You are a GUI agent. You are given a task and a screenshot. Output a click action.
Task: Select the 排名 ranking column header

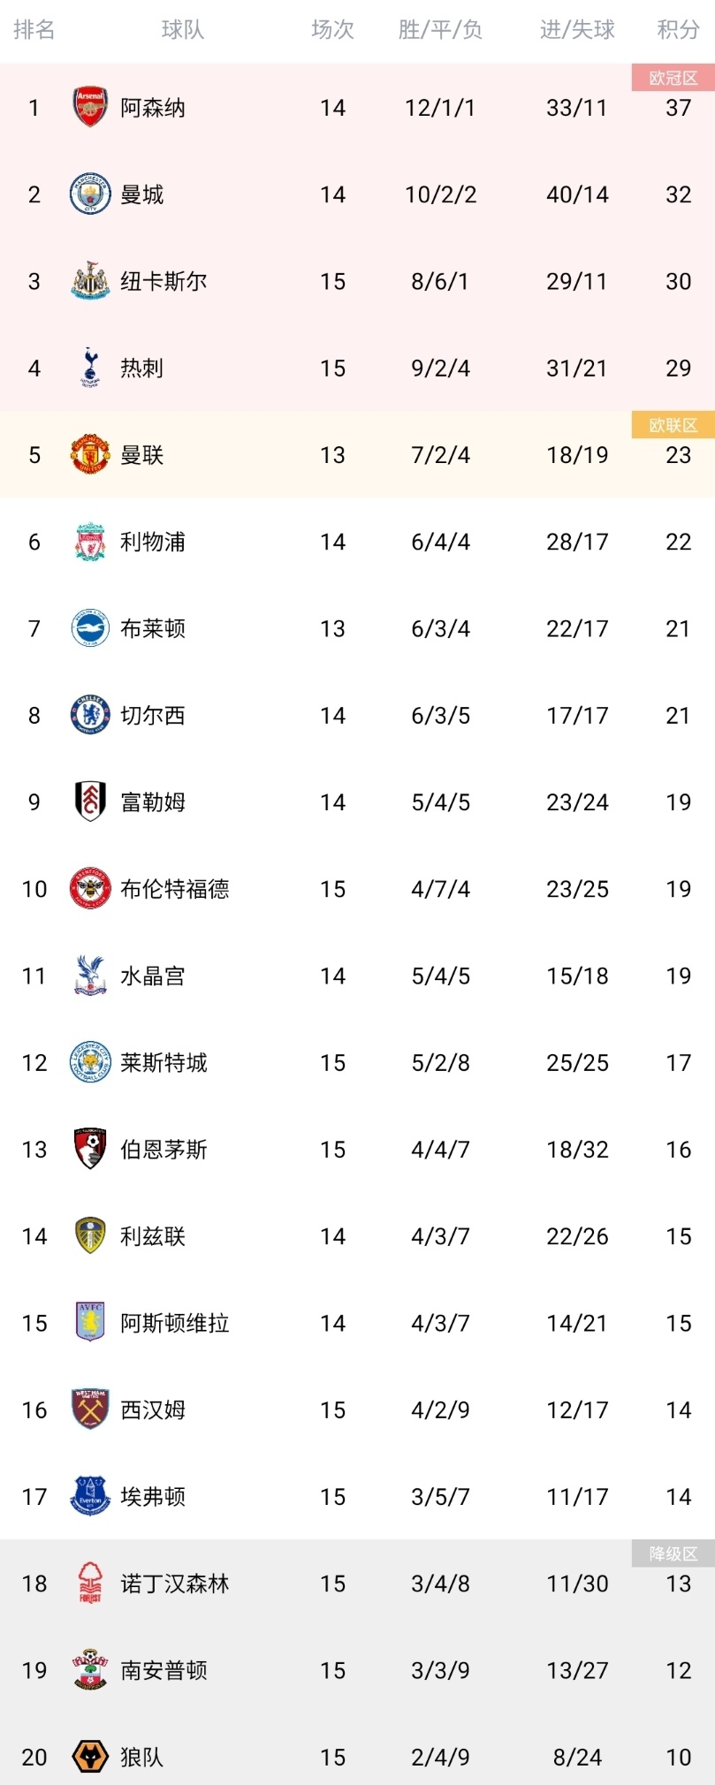click(34, 30)
